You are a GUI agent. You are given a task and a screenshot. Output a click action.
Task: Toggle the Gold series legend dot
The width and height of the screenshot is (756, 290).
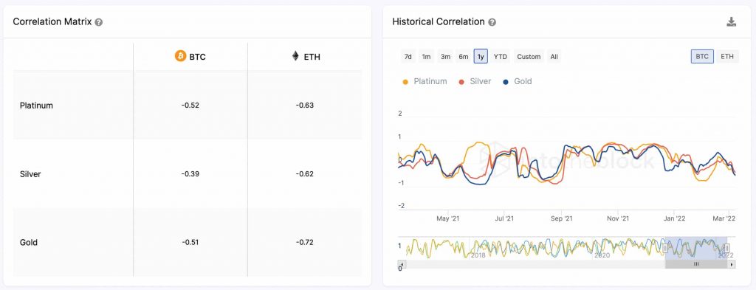(x=506, y=82)
